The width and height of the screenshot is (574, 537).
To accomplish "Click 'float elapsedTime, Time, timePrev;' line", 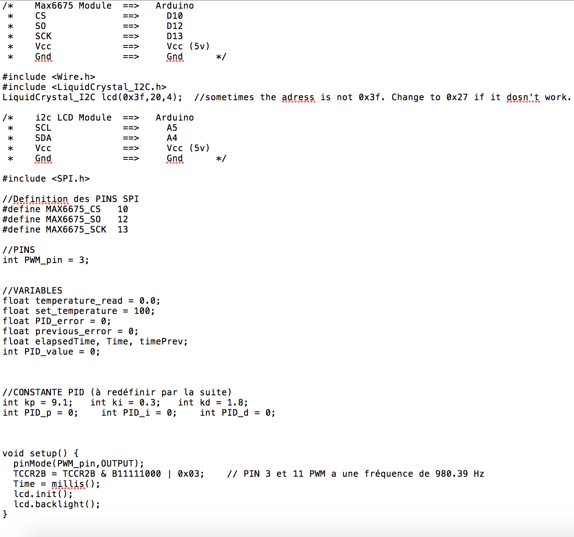I will click(95, 342).
